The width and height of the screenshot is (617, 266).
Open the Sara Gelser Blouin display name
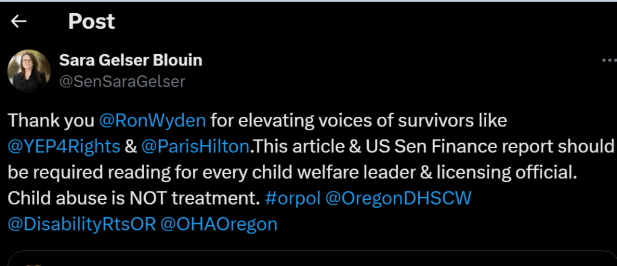pos(131,60)
